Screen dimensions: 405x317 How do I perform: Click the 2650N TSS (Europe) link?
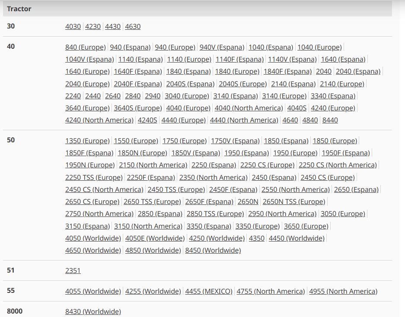pos(294,201)
